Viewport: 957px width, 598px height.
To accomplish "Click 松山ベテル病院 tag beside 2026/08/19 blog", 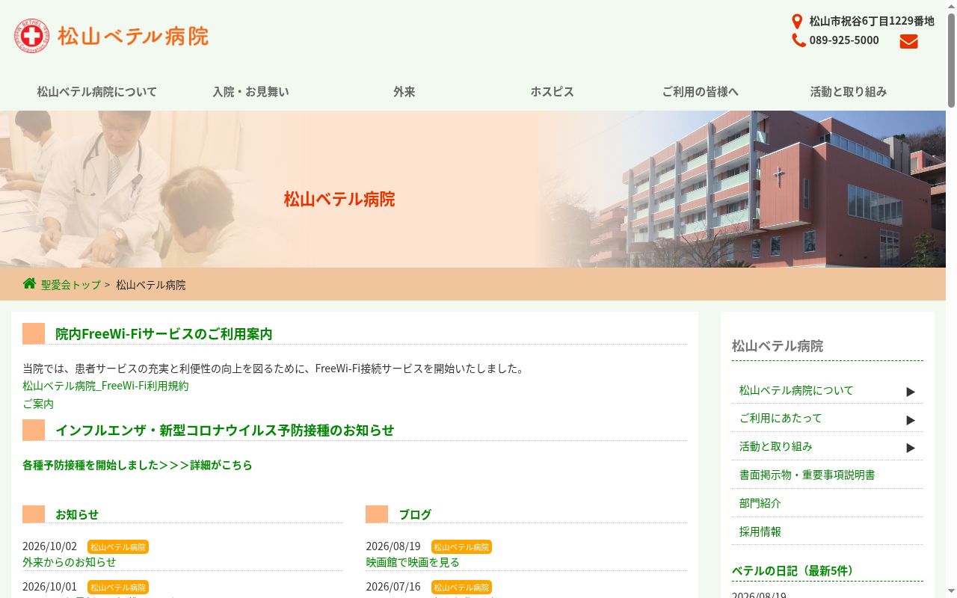I will click(x=461, y=547).
